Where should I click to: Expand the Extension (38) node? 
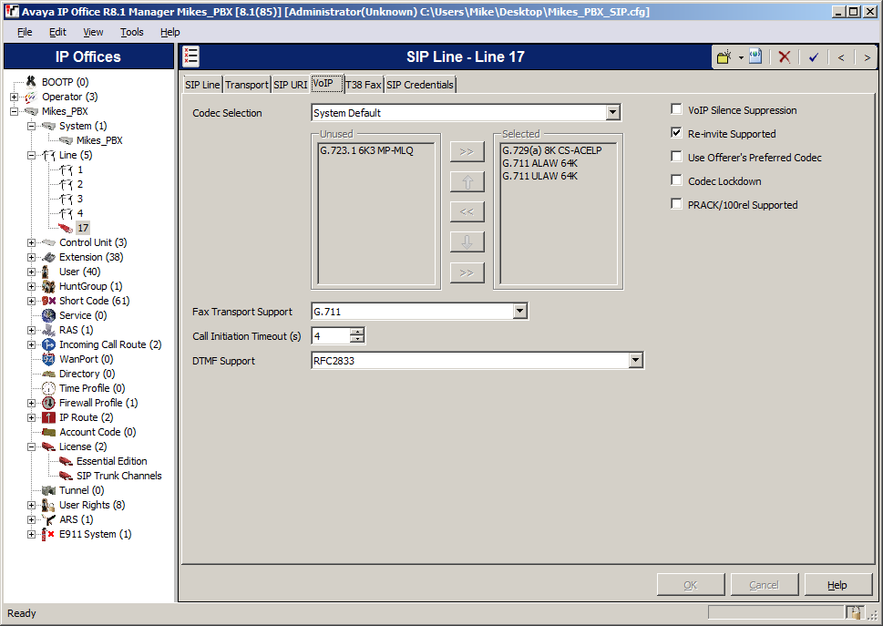(x=32, y=257)
